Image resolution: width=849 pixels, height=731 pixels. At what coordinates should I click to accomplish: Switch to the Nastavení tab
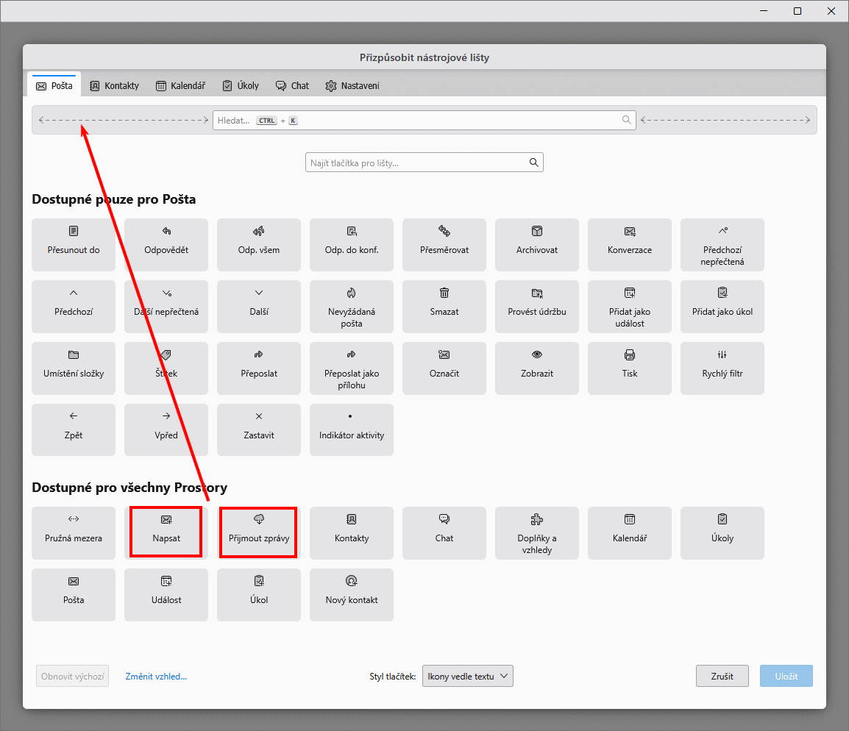352,85
